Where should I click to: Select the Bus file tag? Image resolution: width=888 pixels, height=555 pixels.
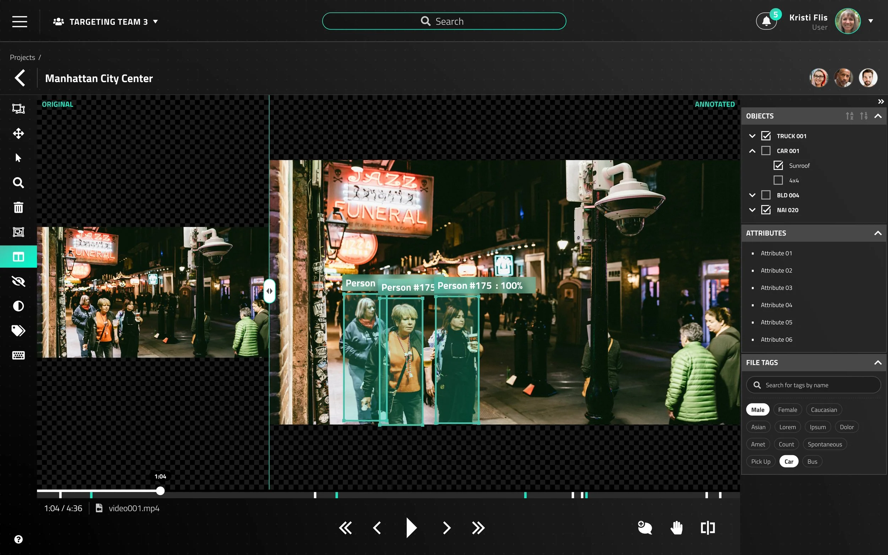[x=812, y=461]
